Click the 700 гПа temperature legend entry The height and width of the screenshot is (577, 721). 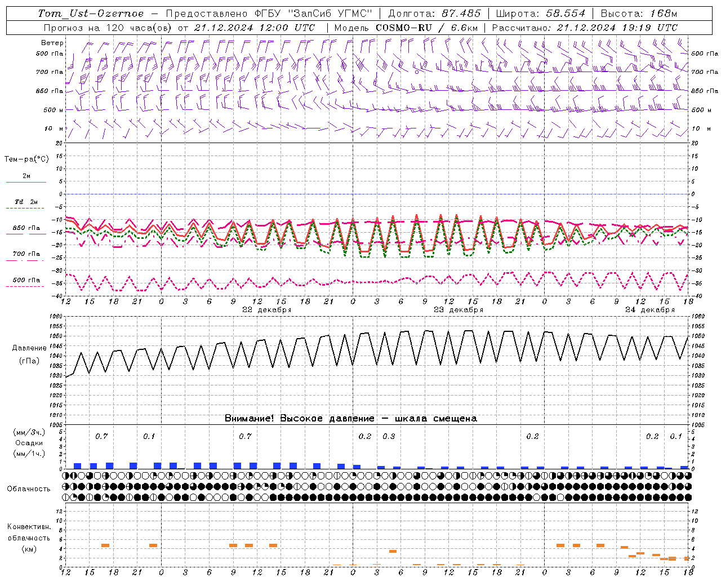(x=26, y=255)
